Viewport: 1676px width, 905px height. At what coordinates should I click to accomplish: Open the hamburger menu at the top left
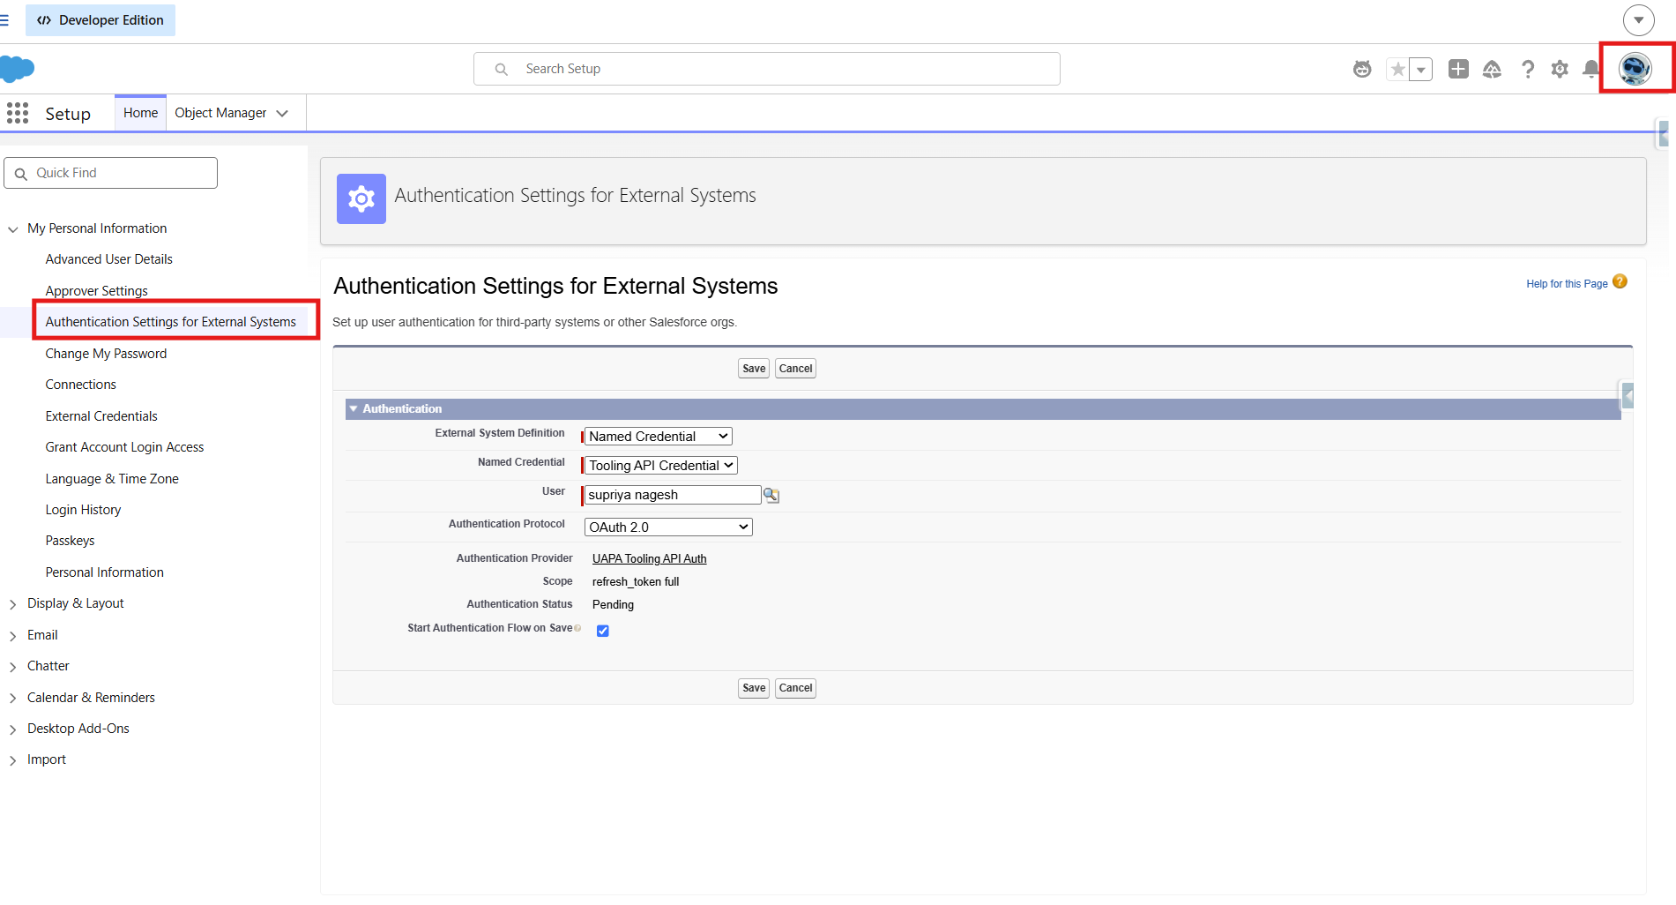[x=4, y=19]
